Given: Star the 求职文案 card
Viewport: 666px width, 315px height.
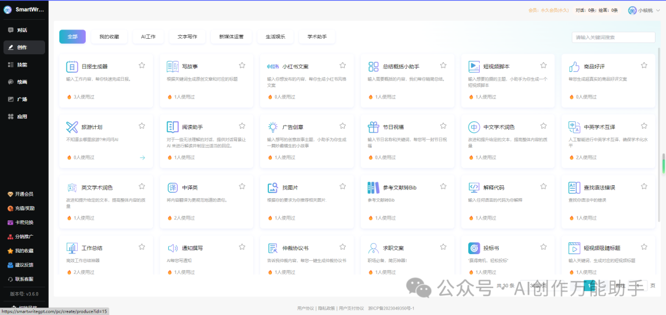Looking at the screenshot, I should coord(443,246).
